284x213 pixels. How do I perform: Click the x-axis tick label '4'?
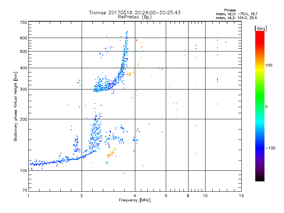coord(135,196)
